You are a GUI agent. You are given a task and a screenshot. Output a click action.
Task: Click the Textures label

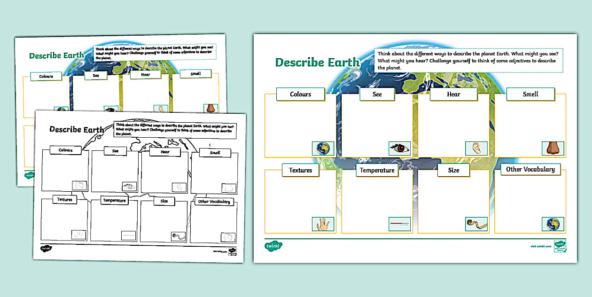coord(300,170)
